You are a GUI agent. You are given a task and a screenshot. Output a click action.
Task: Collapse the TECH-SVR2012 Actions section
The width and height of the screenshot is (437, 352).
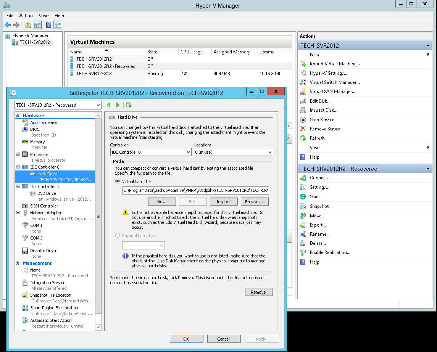[428, 45]
